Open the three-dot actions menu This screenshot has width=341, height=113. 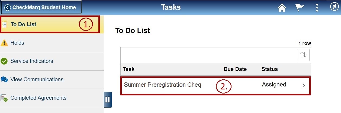pyautogui.click(x=317, y=8)
